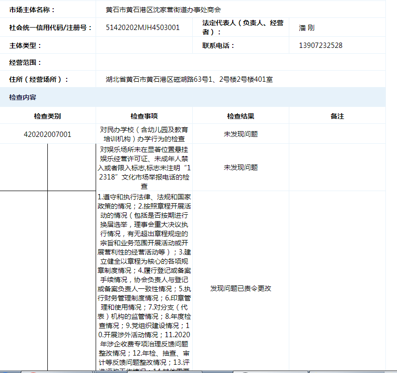Click the 发现问题已责令更改 result cell
Image resolution: width=397 pixels, height=373 pixels.
pyautogui.click(x=241, y=288)
